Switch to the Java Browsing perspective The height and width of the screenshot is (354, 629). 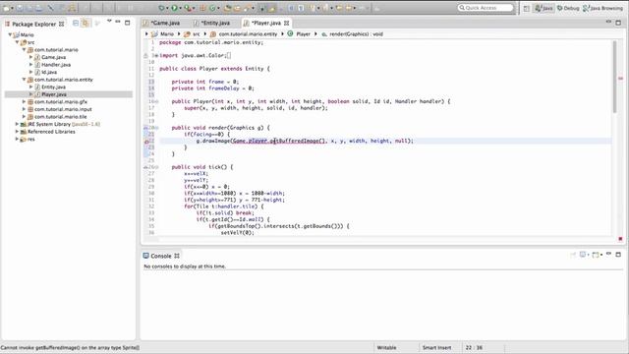(x=602, y=8)
